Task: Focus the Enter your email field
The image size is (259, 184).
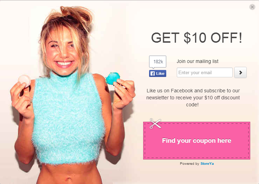Action: [205, 72]
